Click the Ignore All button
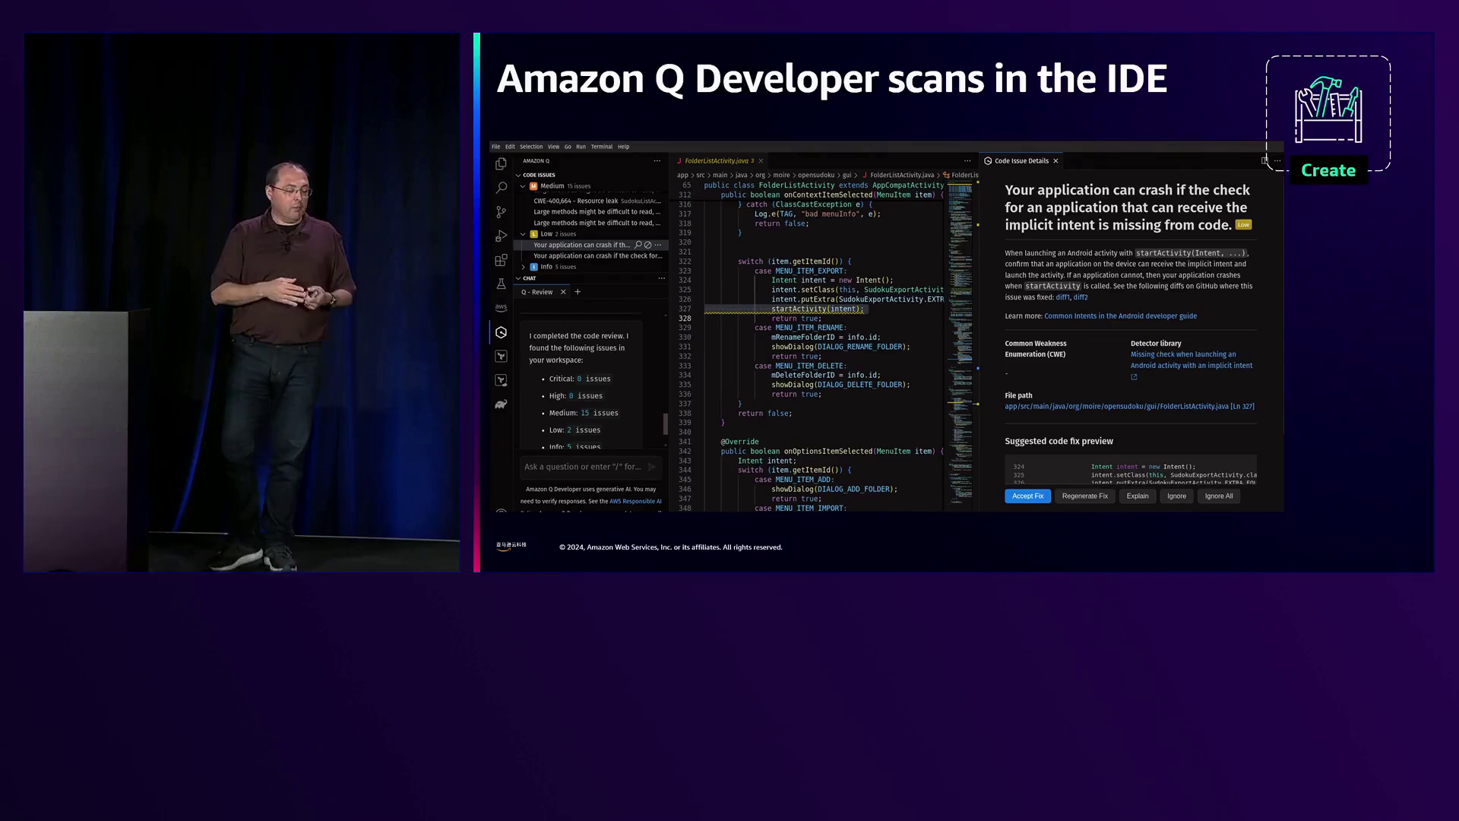Screen dimensions: 1459x821 (x=1219, y=496)
